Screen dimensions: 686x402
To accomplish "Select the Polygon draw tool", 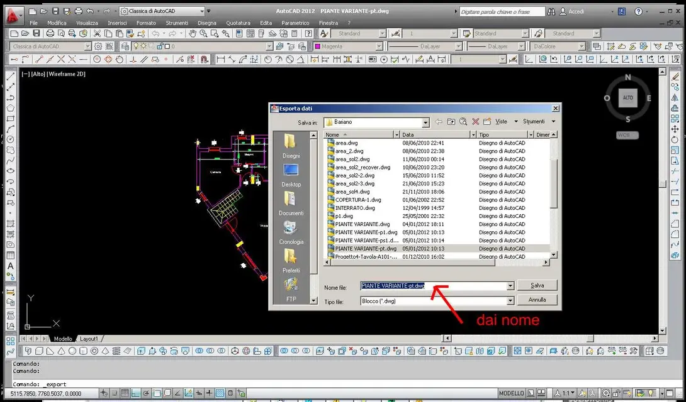I will 11,108.
